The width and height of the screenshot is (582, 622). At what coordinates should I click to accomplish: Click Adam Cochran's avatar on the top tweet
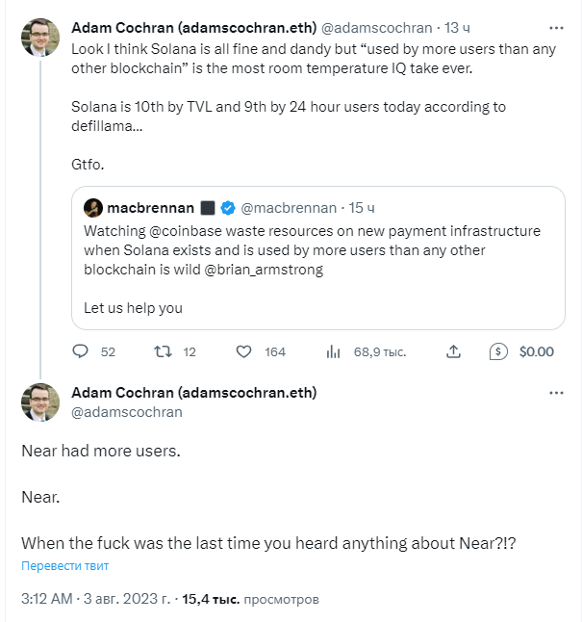click(40, 38)
